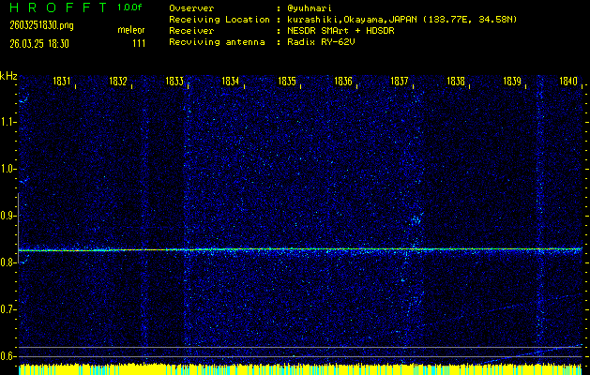Click the yellow signal level strip at bottom

pyautogui.click(x=300, y=369)
